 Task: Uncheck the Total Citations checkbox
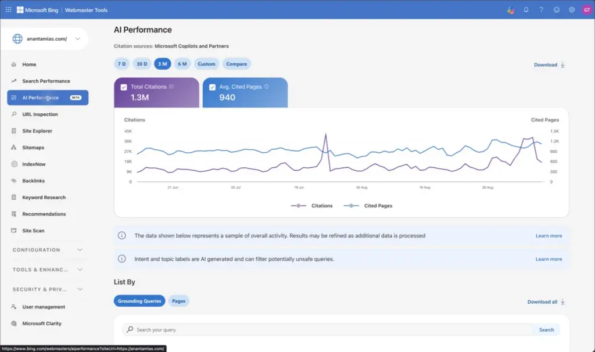pyautogui.click(x=124, y=87)
